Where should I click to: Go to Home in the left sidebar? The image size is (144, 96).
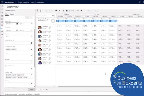click(2, 9)
